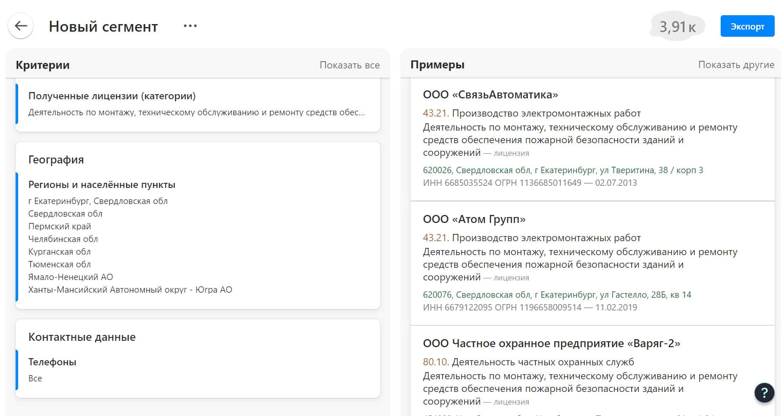Go back with the arrow button

pos(21,26)
